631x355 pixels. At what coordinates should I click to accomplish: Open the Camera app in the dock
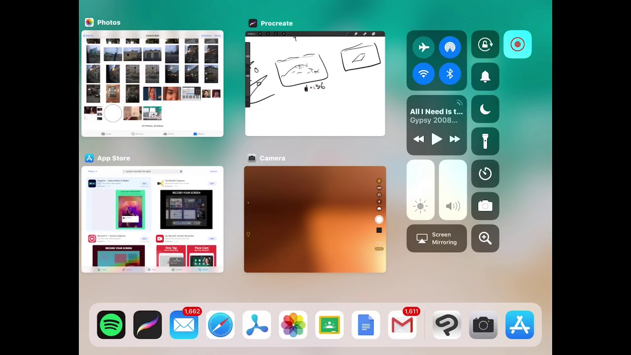click(483, 325)
